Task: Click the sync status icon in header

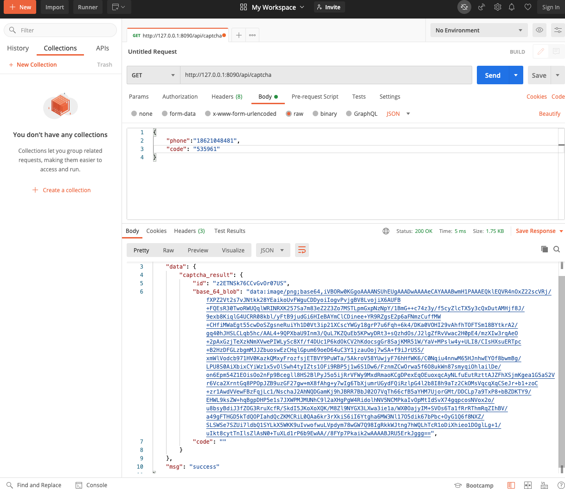Action: pyautogui.click(x=464, y=7)
